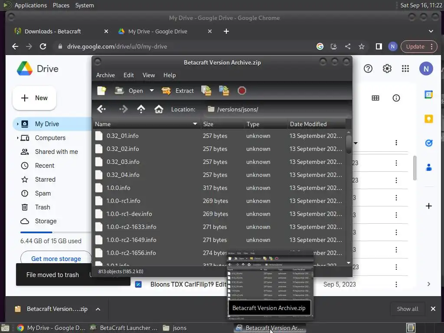Select file 1.0.0-rc2-1649.info
The height and width of the screenshot is (333, 444).
219,240
